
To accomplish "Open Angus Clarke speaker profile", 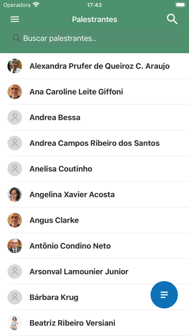I will [x=94, y=220].
